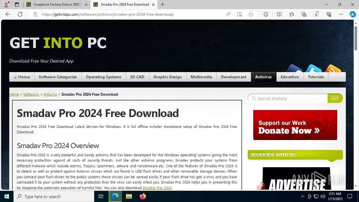This screenshot has height=202, width=359.
Task: Open the RSS feed orange icon
Action: 333,69
